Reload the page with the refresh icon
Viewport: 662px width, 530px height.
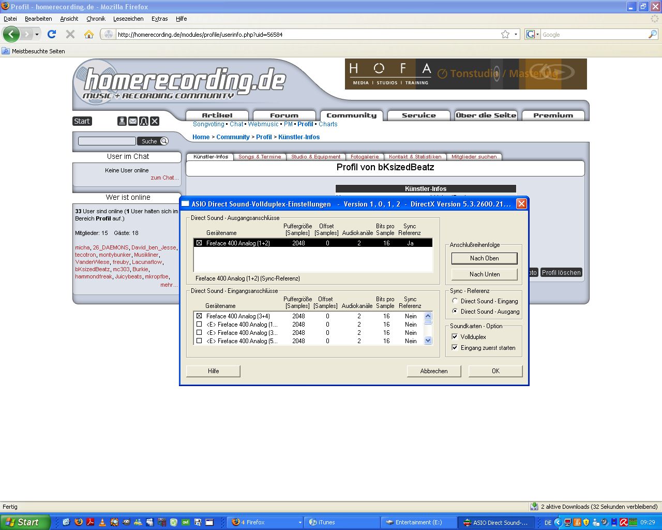click(51, 34)
